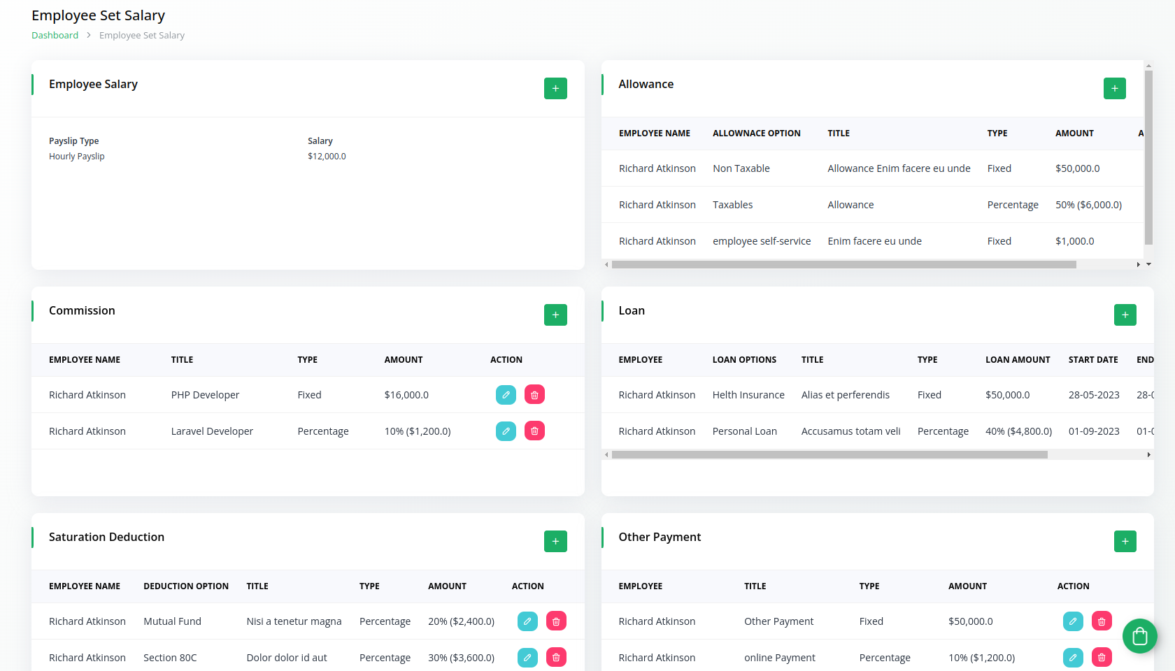Add a new allowance with plus button
The image size is (1175, 671).
coord(1114,88)
